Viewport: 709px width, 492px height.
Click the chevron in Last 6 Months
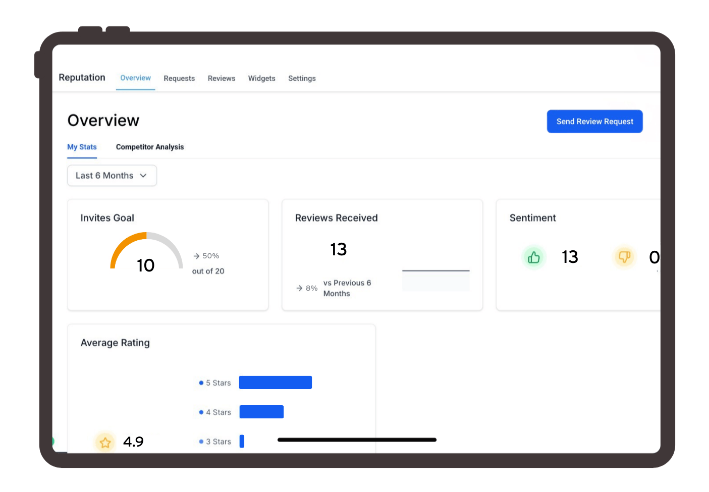coord(143,176)
